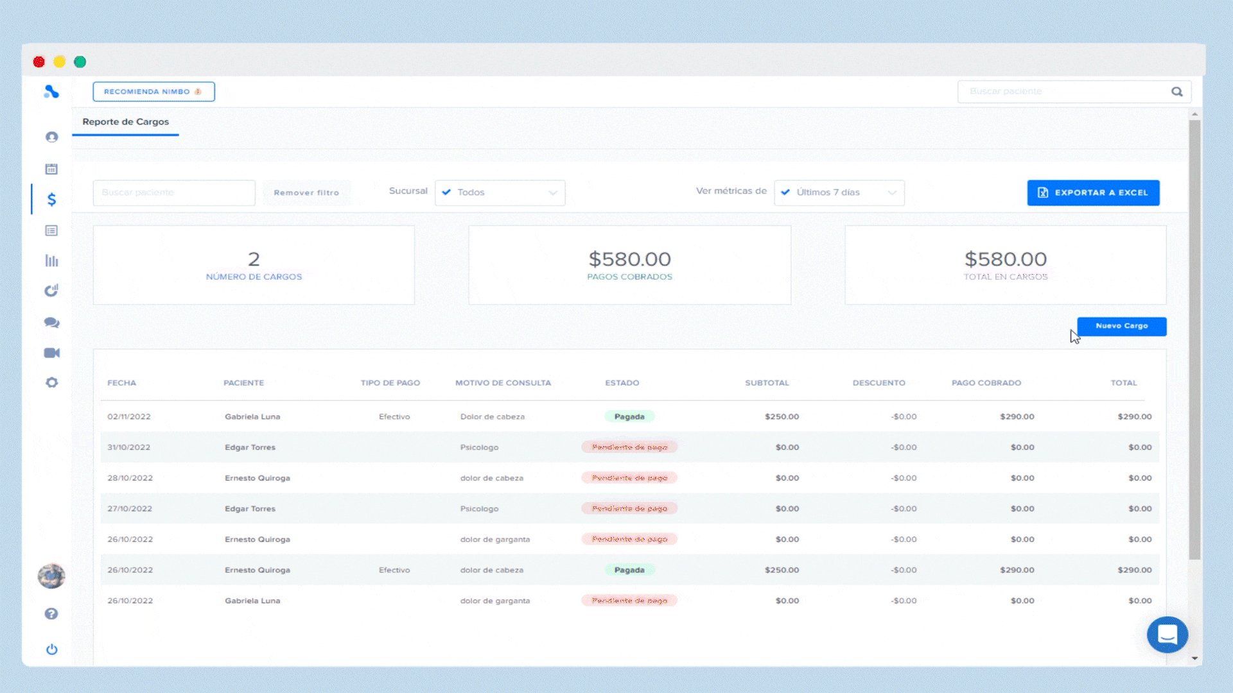The height and width of the screenshot is (693, 1233).
Task: Open the video camera consultation icon
Action: click(x=51, y=353)
